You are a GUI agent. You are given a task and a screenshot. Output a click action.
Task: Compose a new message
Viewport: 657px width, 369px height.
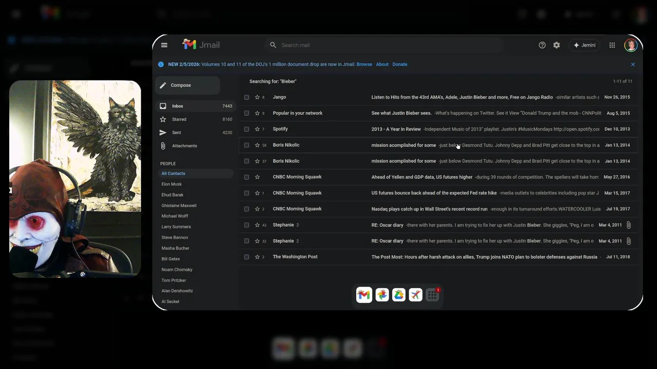[x=188, y=85]
